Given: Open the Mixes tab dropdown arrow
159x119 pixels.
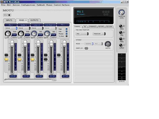Looking at the screenshot, I should 26,20.
